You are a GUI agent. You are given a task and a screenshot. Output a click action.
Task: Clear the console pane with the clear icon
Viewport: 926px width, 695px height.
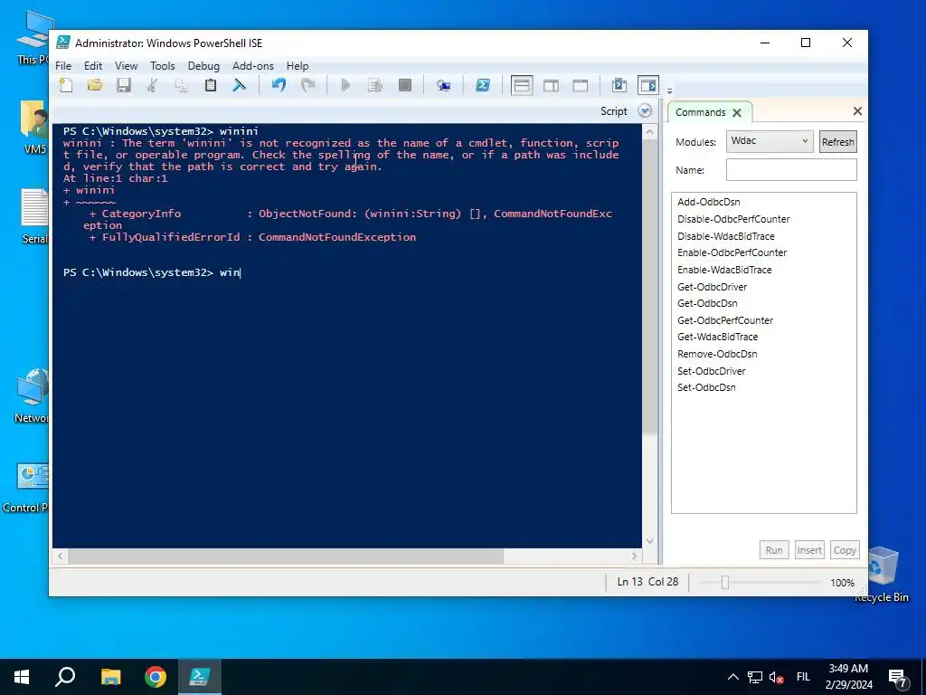tap(239, 86)
